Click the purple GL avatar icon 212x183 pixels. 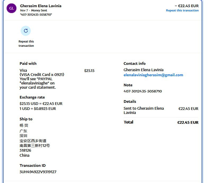11,8
